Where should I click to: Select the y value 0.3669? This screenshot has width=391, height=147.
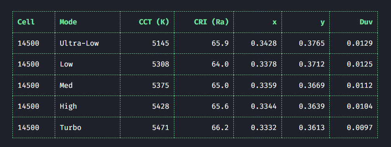click(x=312, y=85)
